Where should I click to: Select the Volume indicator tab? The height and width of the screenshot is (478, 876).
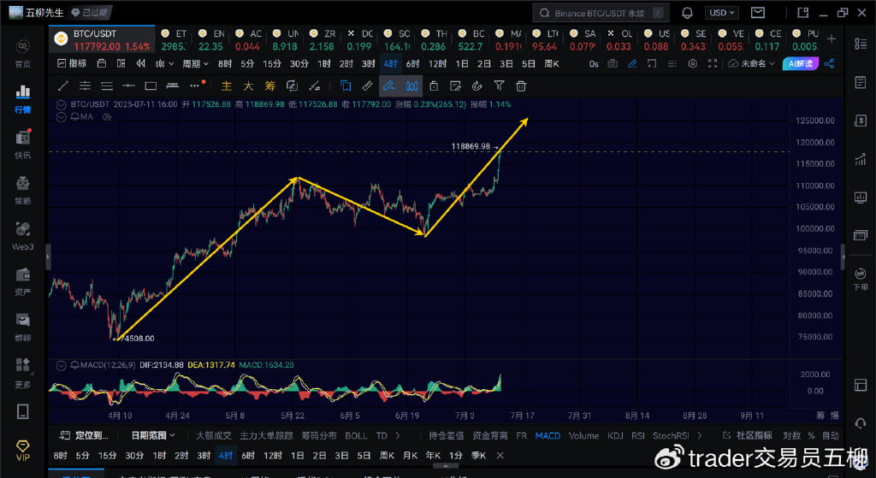click(x=583, y=435)
